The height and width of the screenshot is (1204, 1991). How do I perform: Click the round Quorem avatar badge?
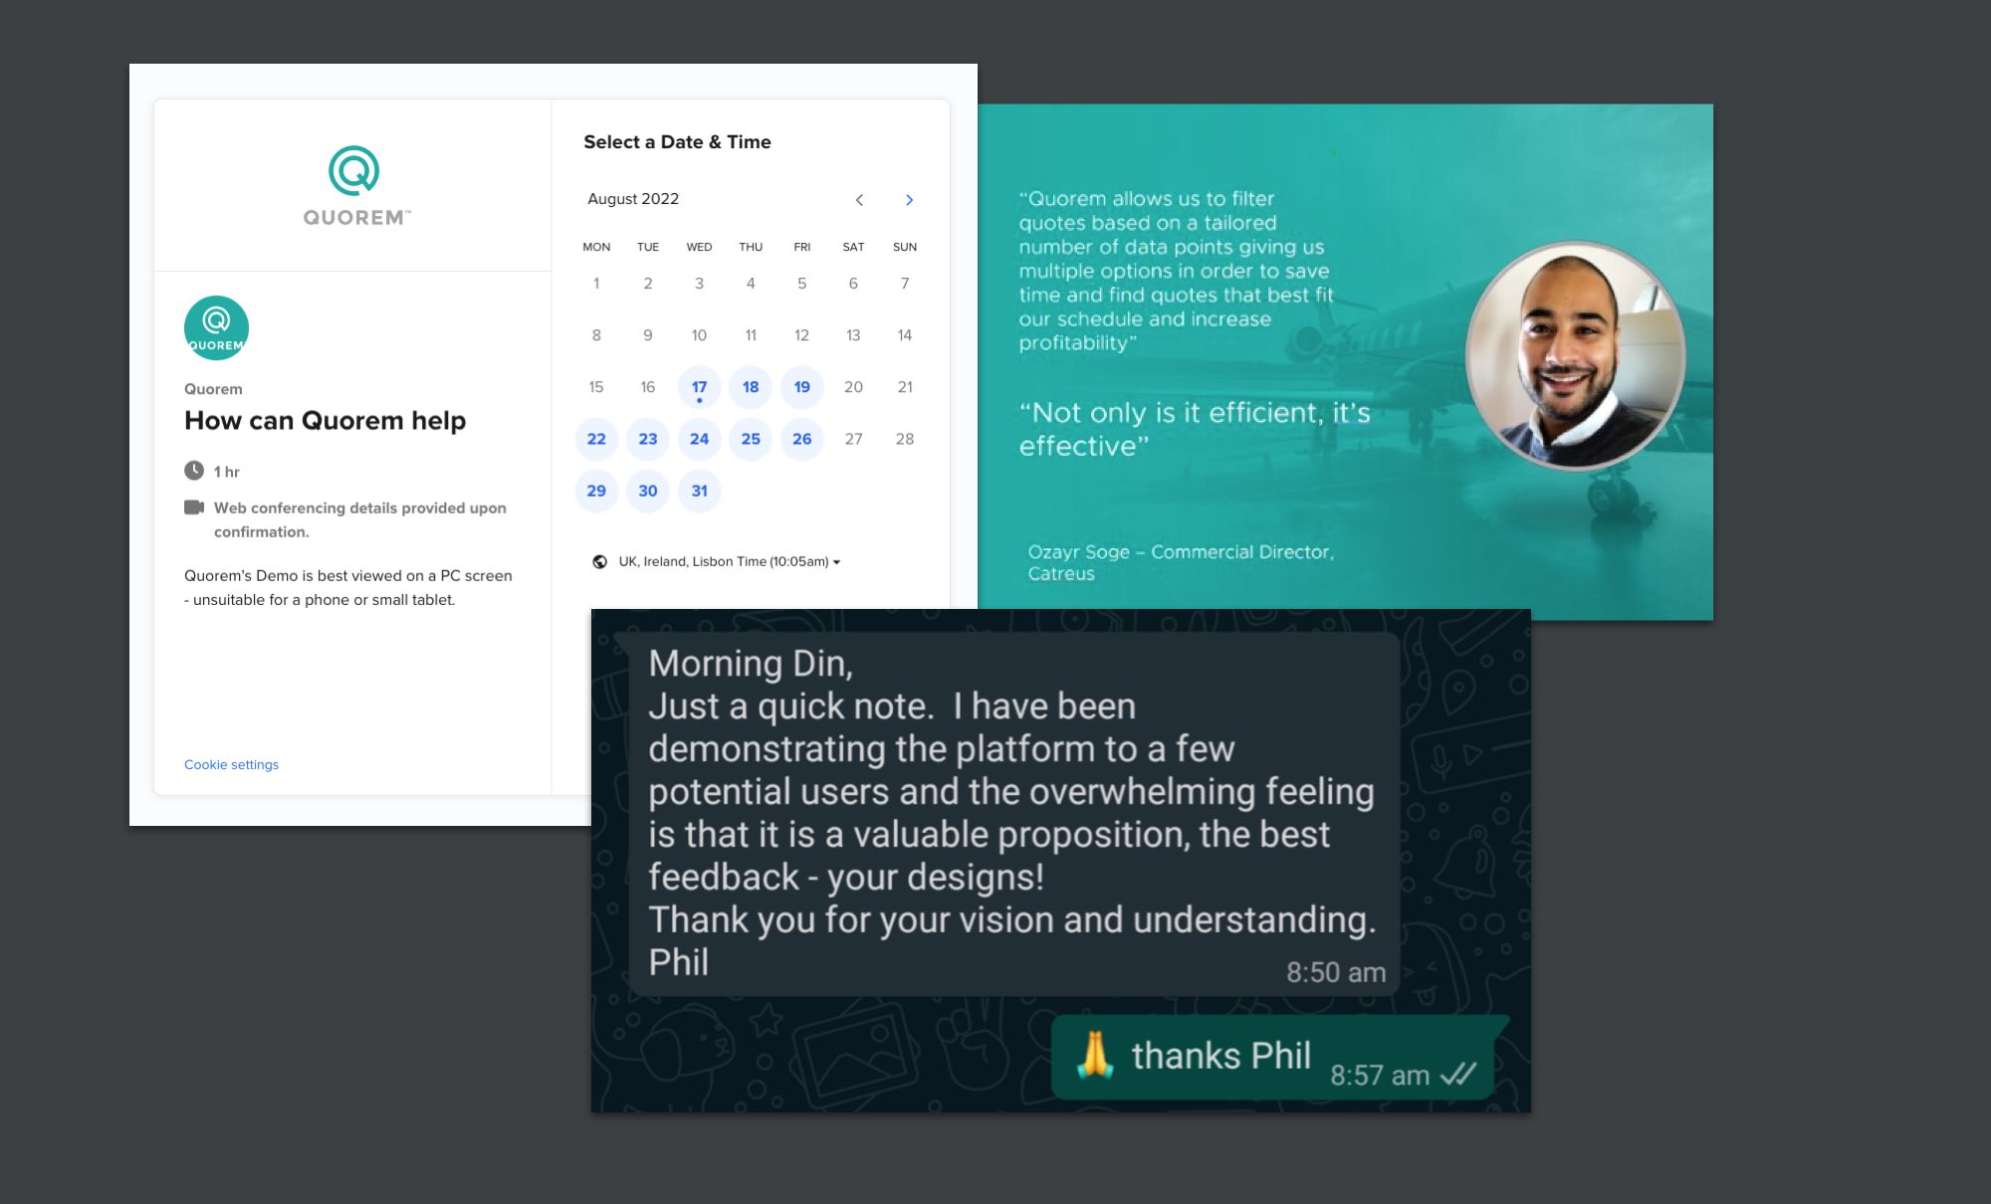tap(216, 328)
